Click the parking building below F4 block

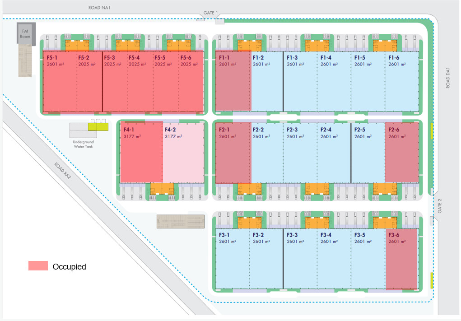pos(181,222)
